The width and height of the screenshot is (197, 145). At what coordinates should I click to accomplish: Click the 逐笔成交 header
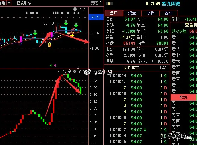131,68
